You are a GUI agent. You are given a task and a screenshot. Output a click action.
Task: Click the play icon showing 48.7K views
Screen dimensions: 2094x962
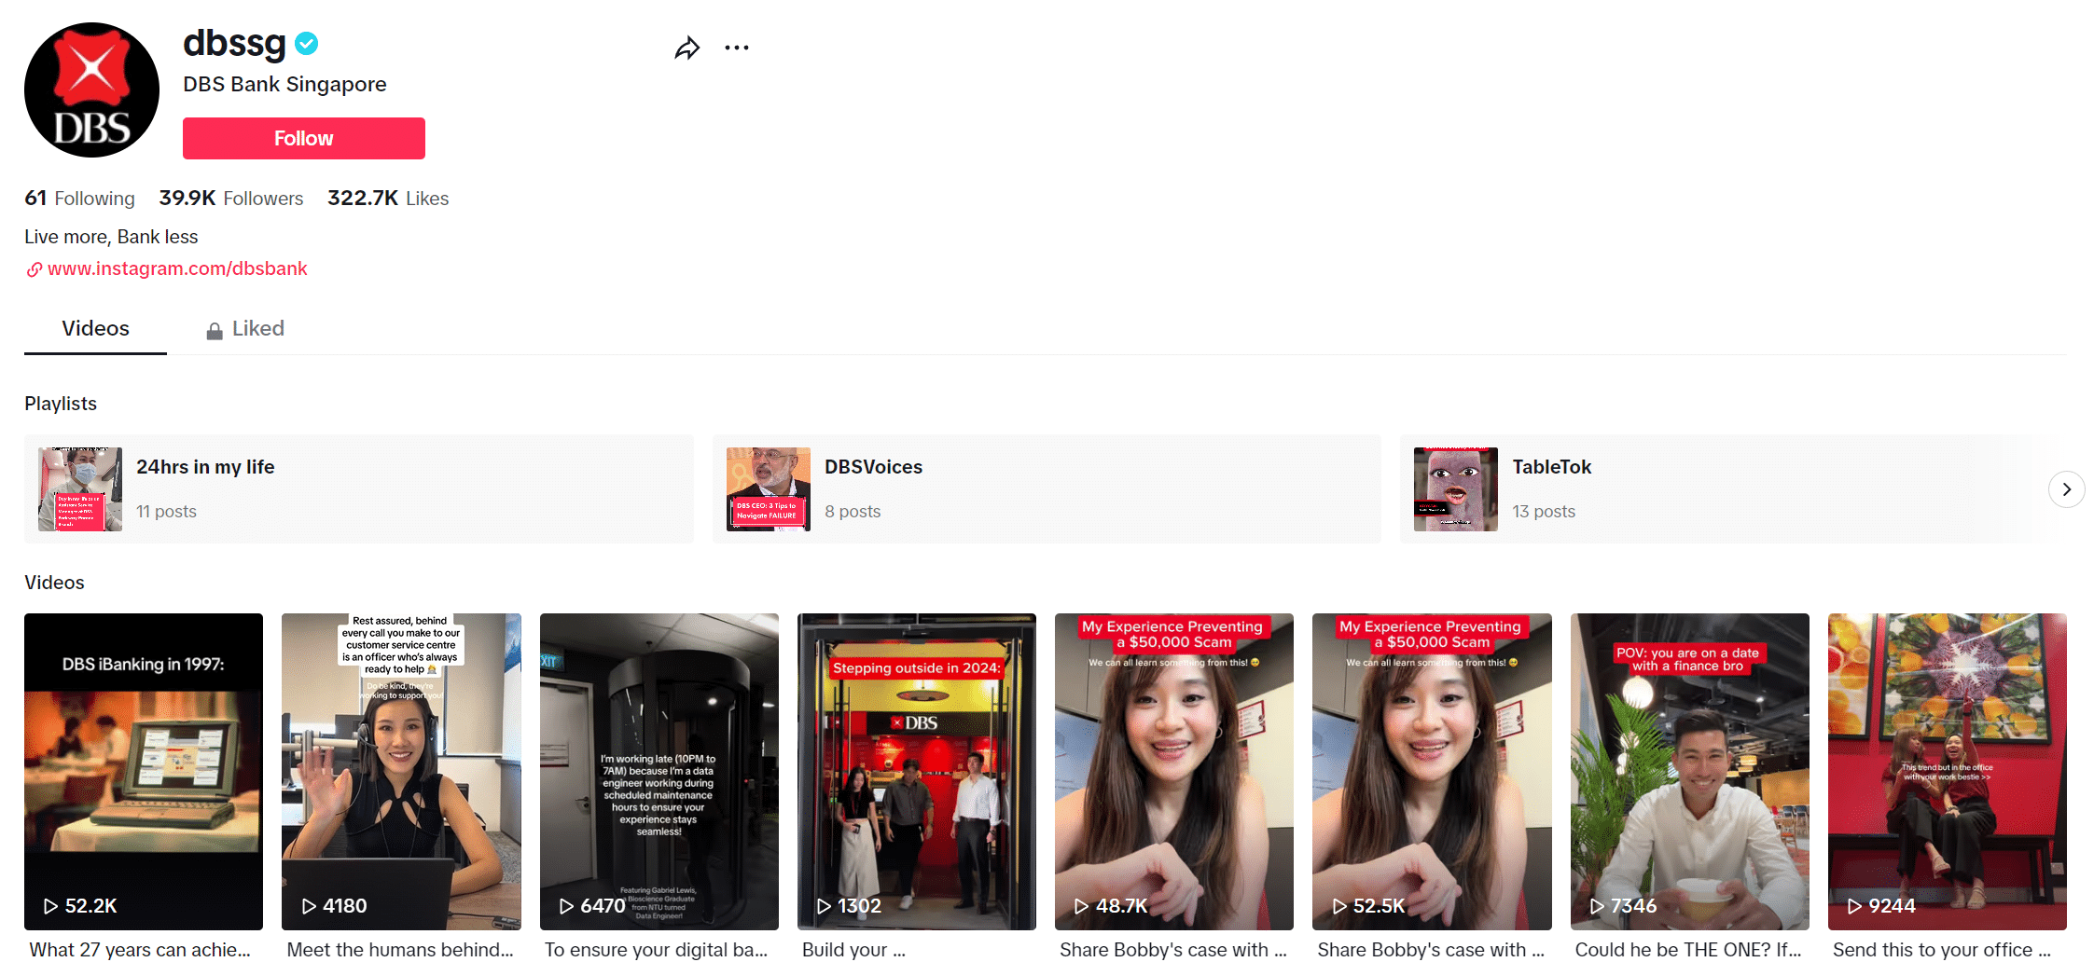(1081, 906)
